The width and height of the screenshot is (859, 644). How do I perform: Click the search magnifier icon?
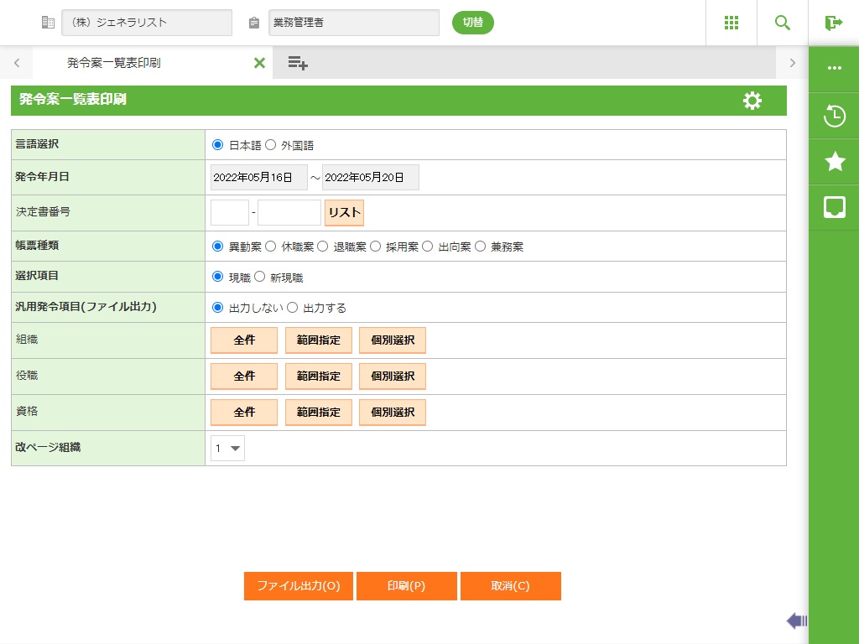tap(783, 23)
